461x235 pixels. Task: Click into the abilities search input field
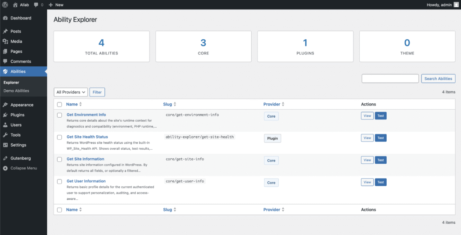[x=390, y=78]
